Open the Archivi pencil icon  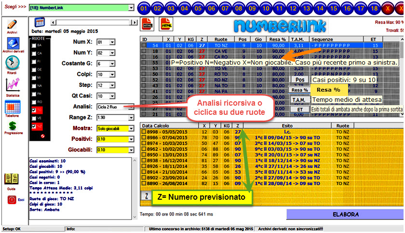[12, 25]
